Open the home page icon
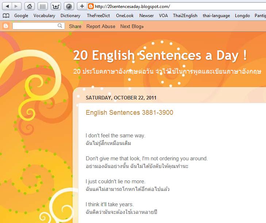 [30, 7]
